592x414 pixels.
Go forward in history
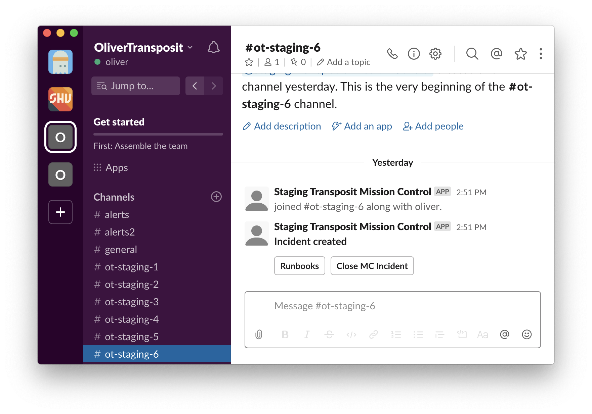click(214, 86)
